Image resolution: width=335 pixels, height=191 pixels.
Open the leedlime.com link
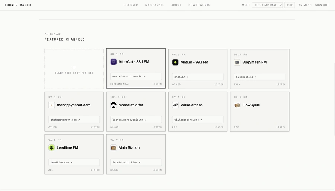(x=74, y=162)
